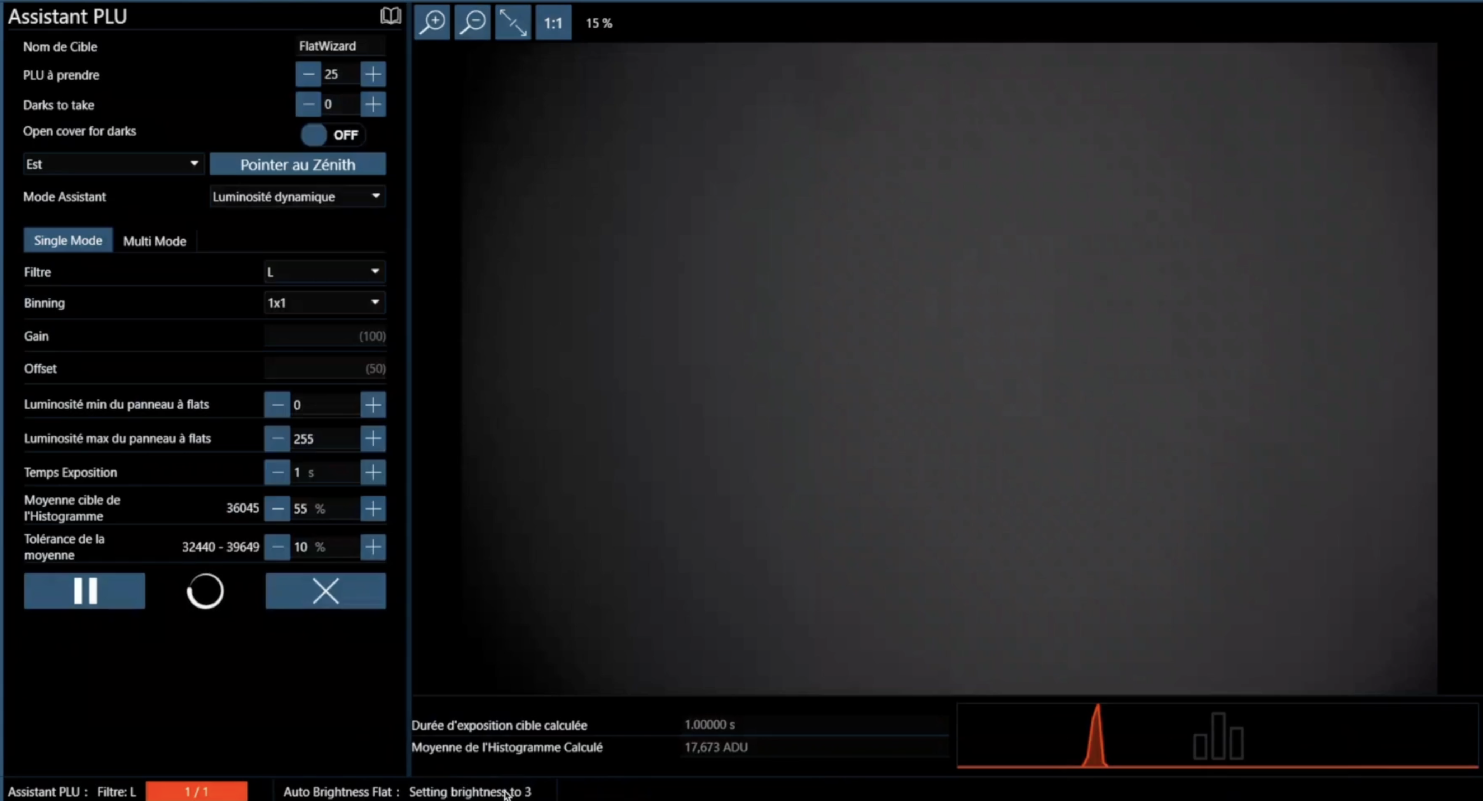This screenshot has width=1483, height=801.
Task: Click the Nom de Cible text field
Action: click(340, 46)
